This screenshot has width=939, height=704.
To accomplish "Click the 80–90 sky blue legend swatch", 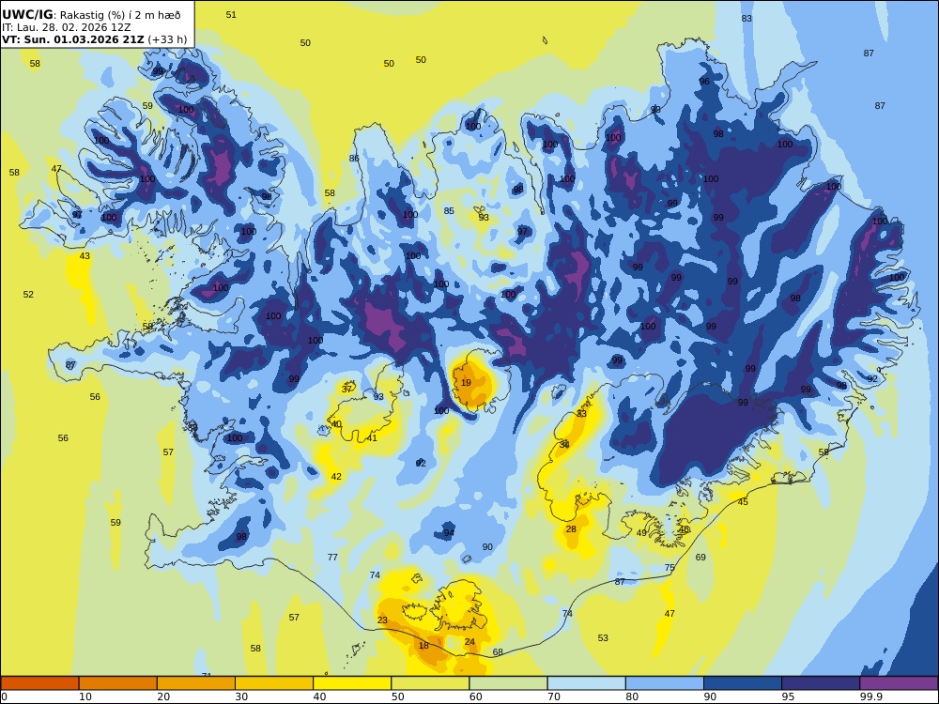I will (665, 683).
